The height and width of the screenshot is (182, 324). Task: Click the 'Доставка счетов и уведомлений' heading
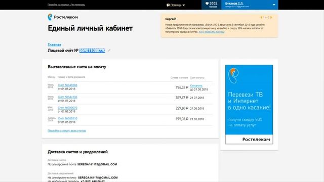click(x=77, y=152)
